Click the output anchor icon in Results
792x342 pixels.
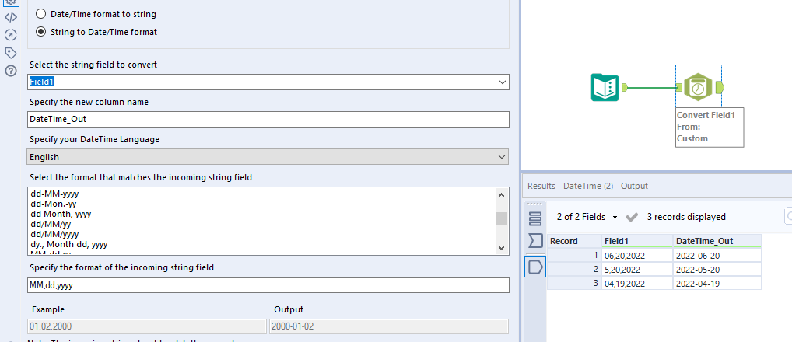(535, 267)
